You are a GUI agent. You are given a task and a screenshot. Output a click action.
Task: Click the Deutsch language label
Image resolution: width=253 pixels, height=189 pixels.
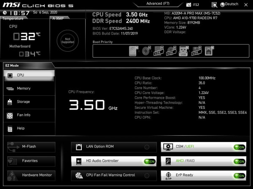click(231, 4)
